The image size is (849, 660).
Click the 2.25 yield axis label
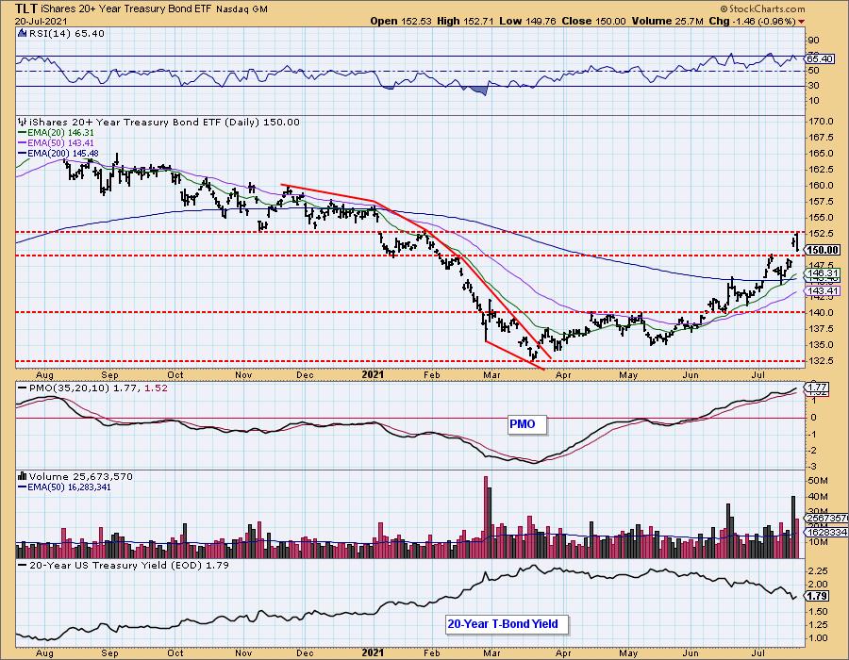[818, 570]
